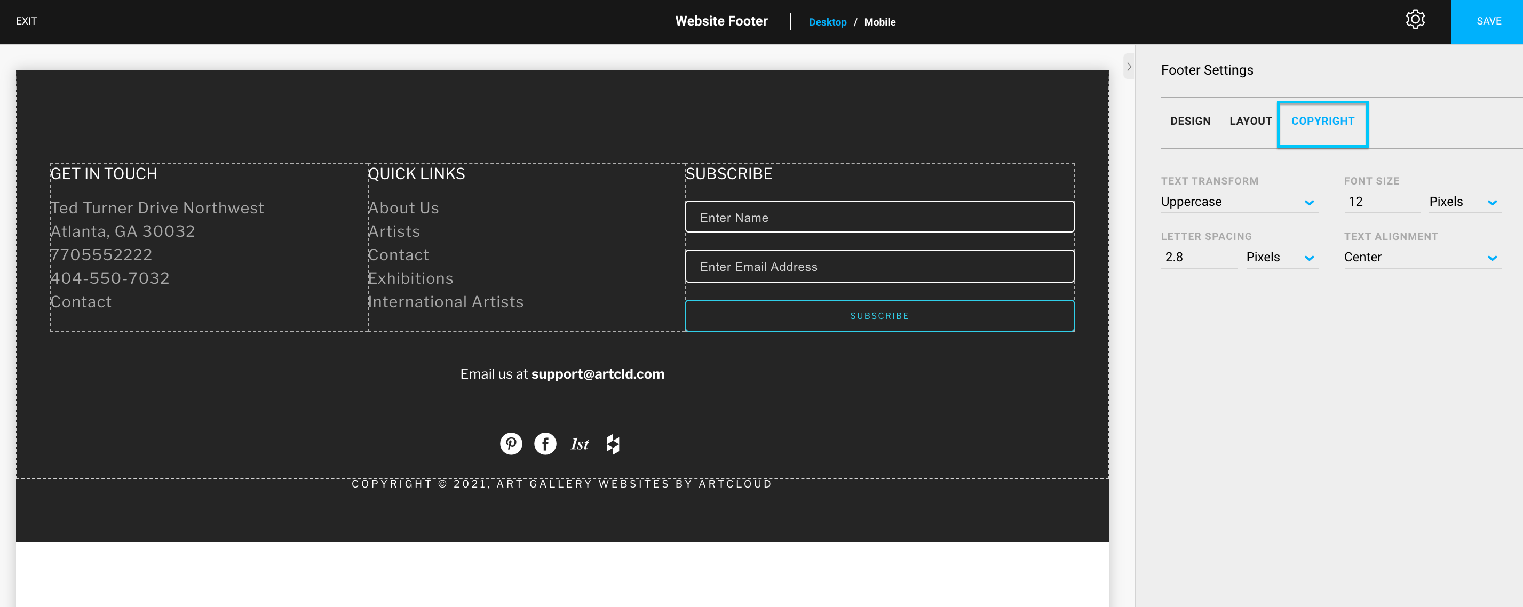Open the About Us link
Image resolution: width=1523 pixels, height=607 pixels.
click(403, 207)
